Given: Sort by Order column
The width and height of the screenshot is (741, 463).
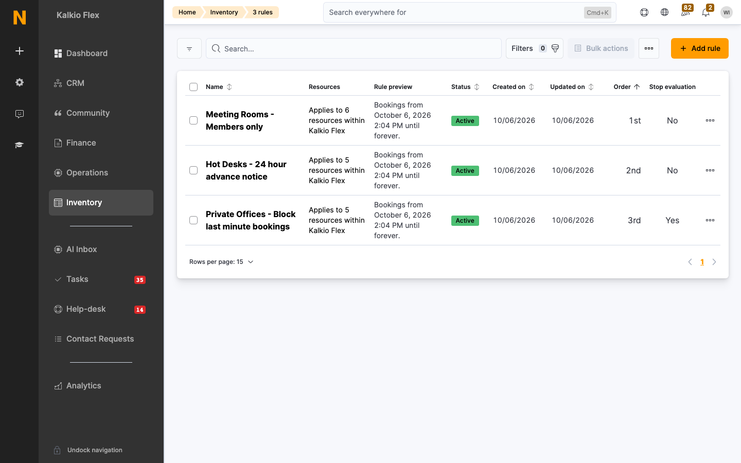Looking at the screenshot, I should click(627, 87).
